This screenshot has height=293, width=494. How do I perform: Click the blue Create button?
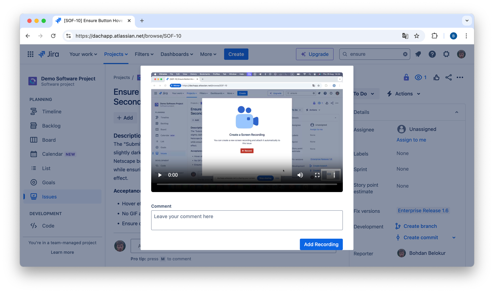(x=236, y=54)
